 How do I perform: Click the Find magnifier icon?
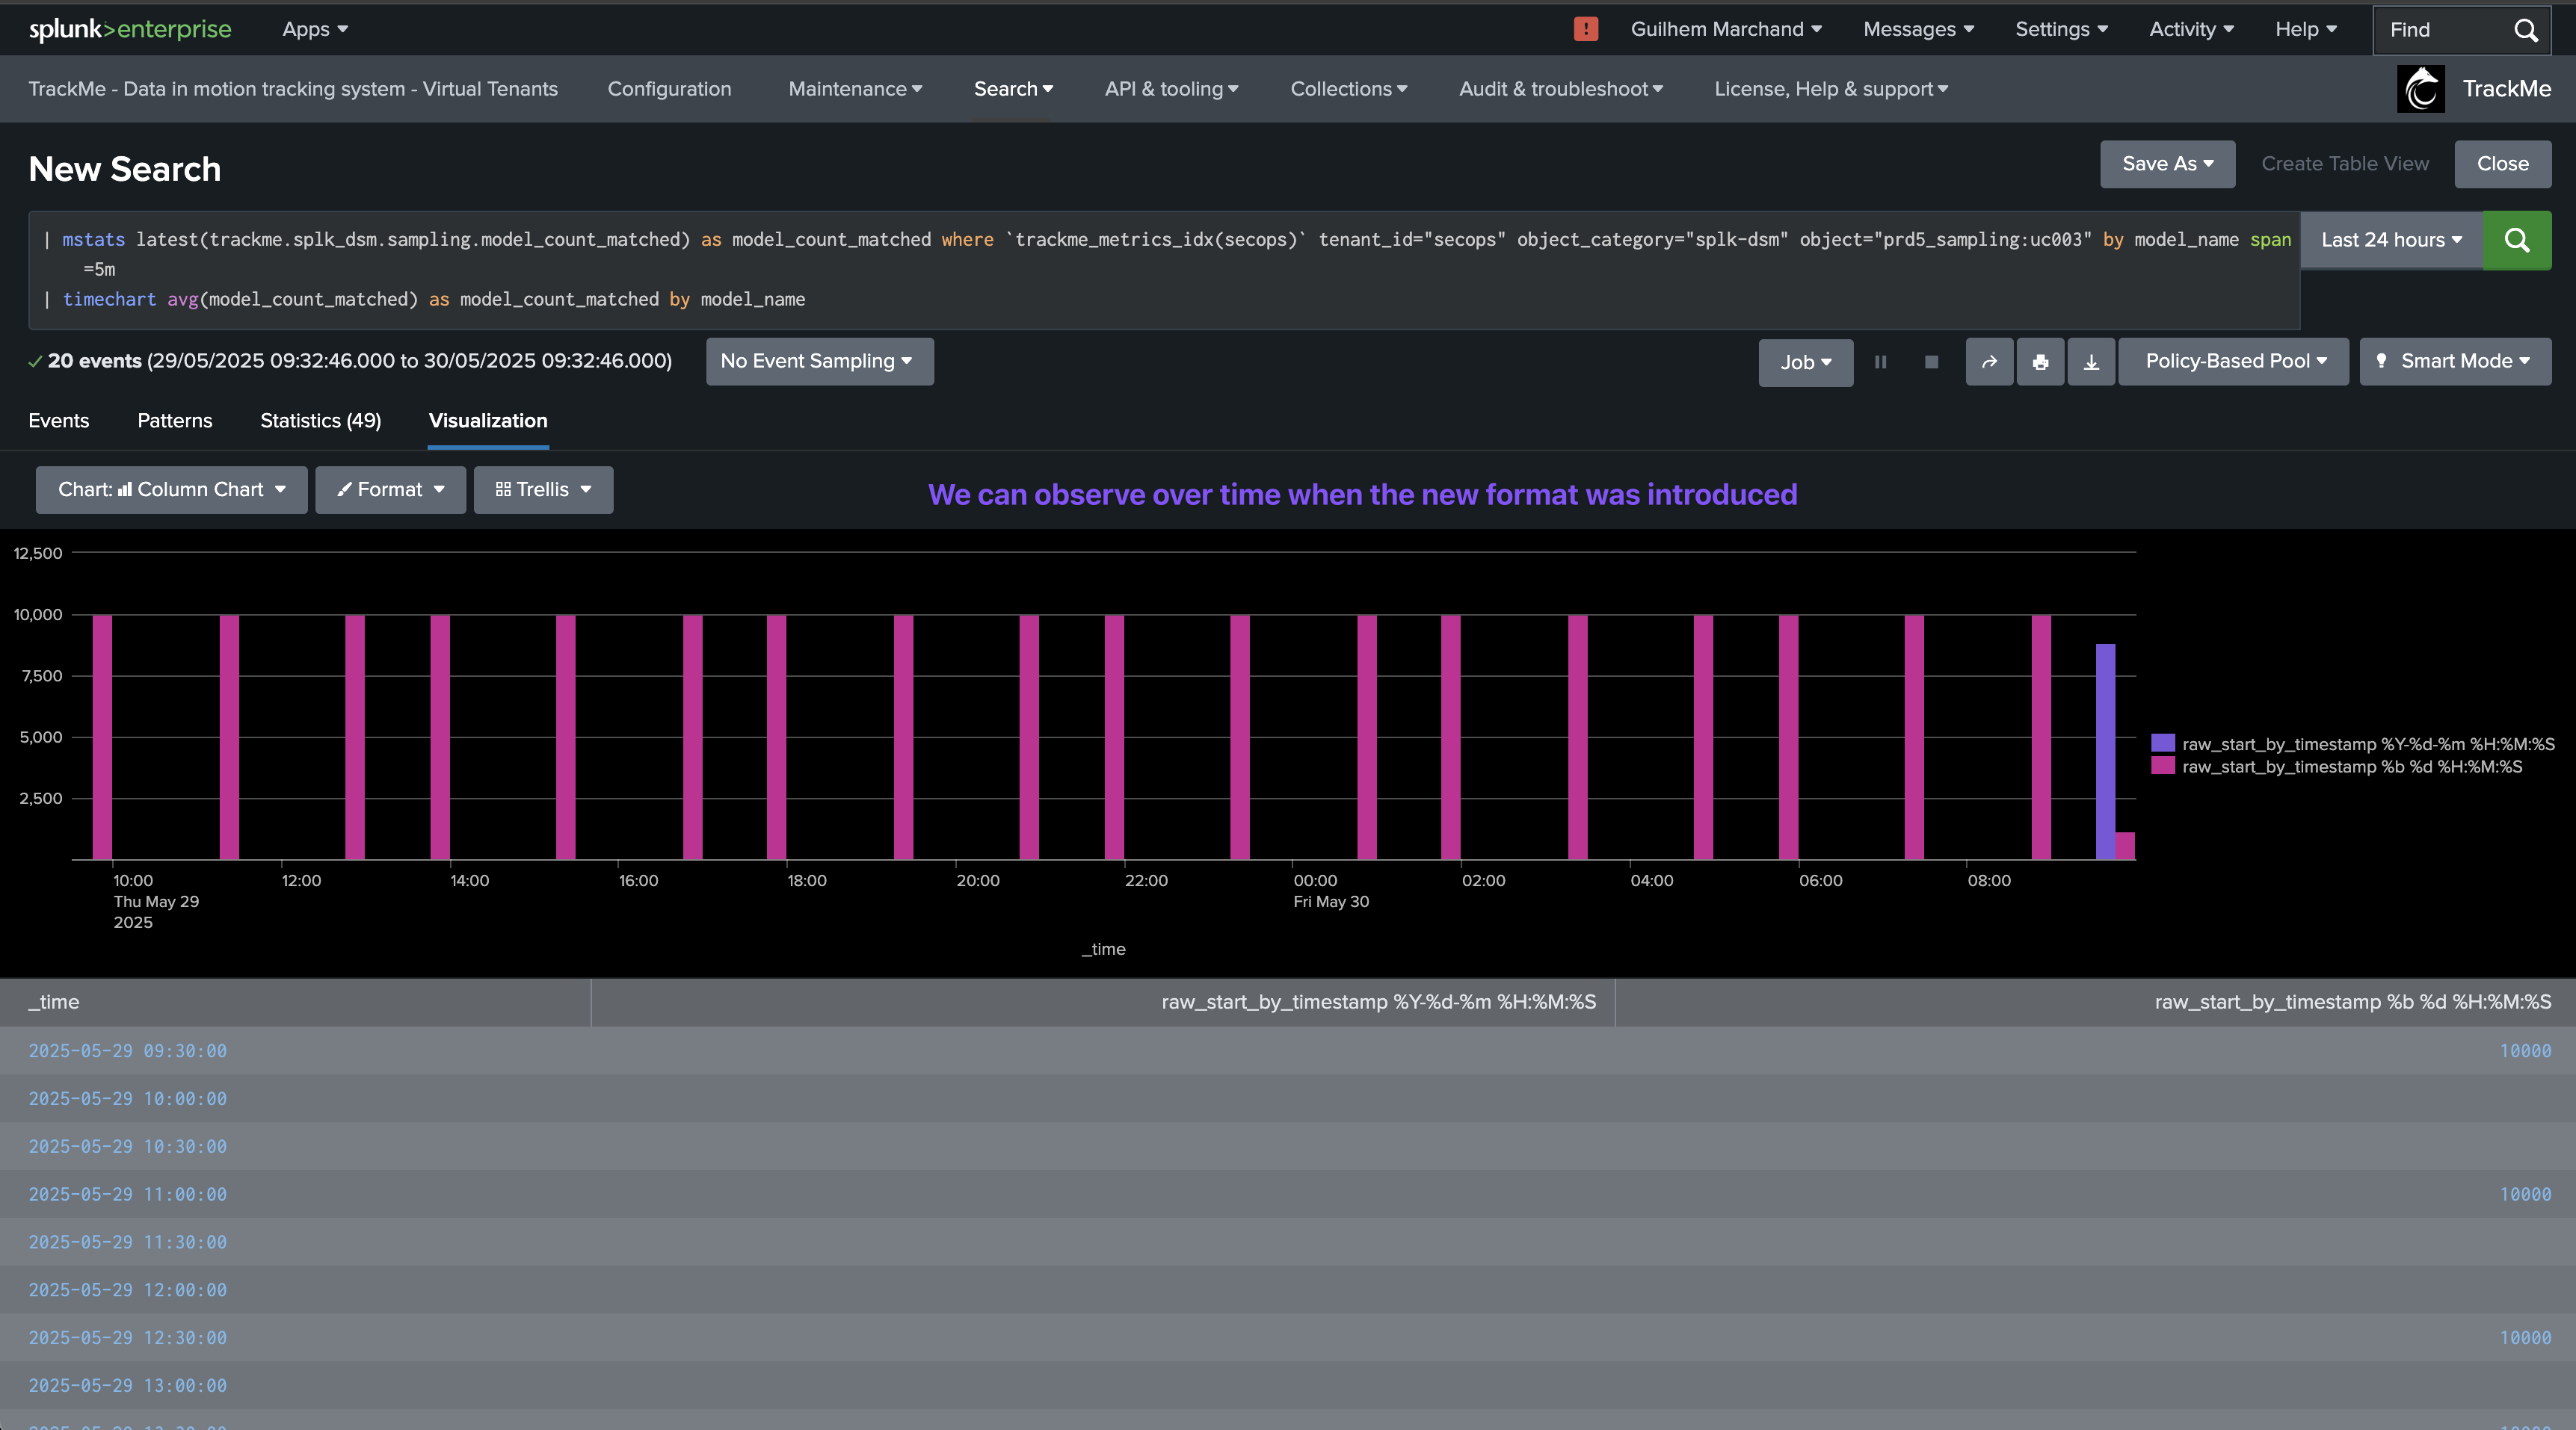pos(2526,30)
